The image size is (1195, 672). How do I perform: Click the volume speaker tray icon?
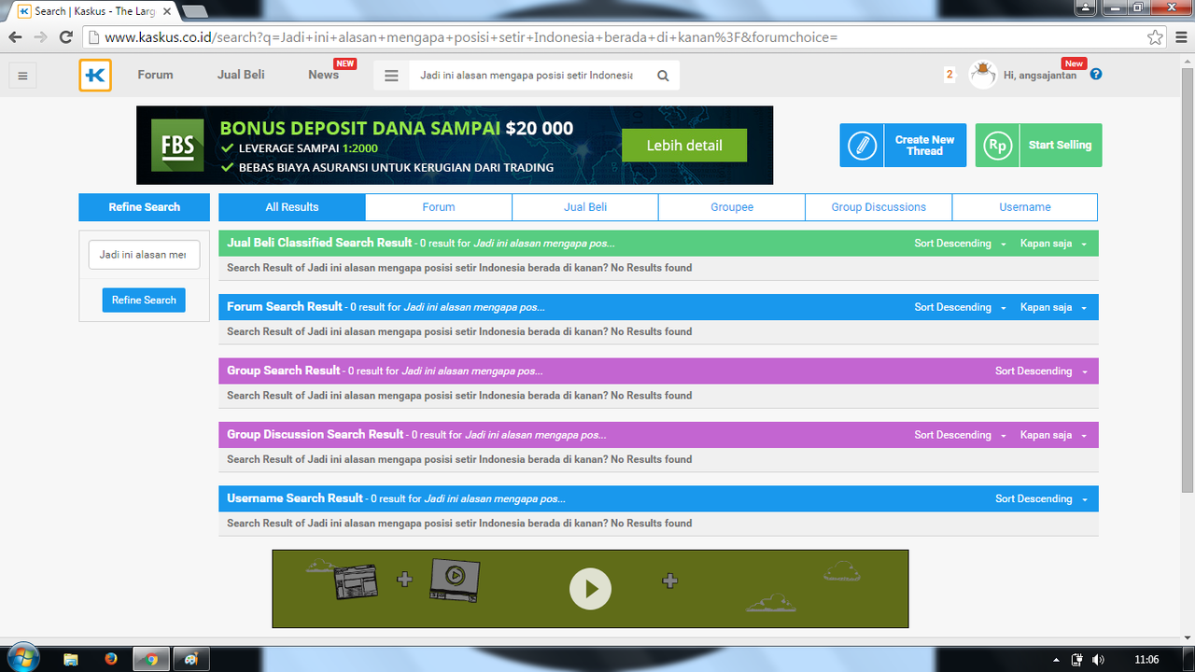(x=1098, y=659)
